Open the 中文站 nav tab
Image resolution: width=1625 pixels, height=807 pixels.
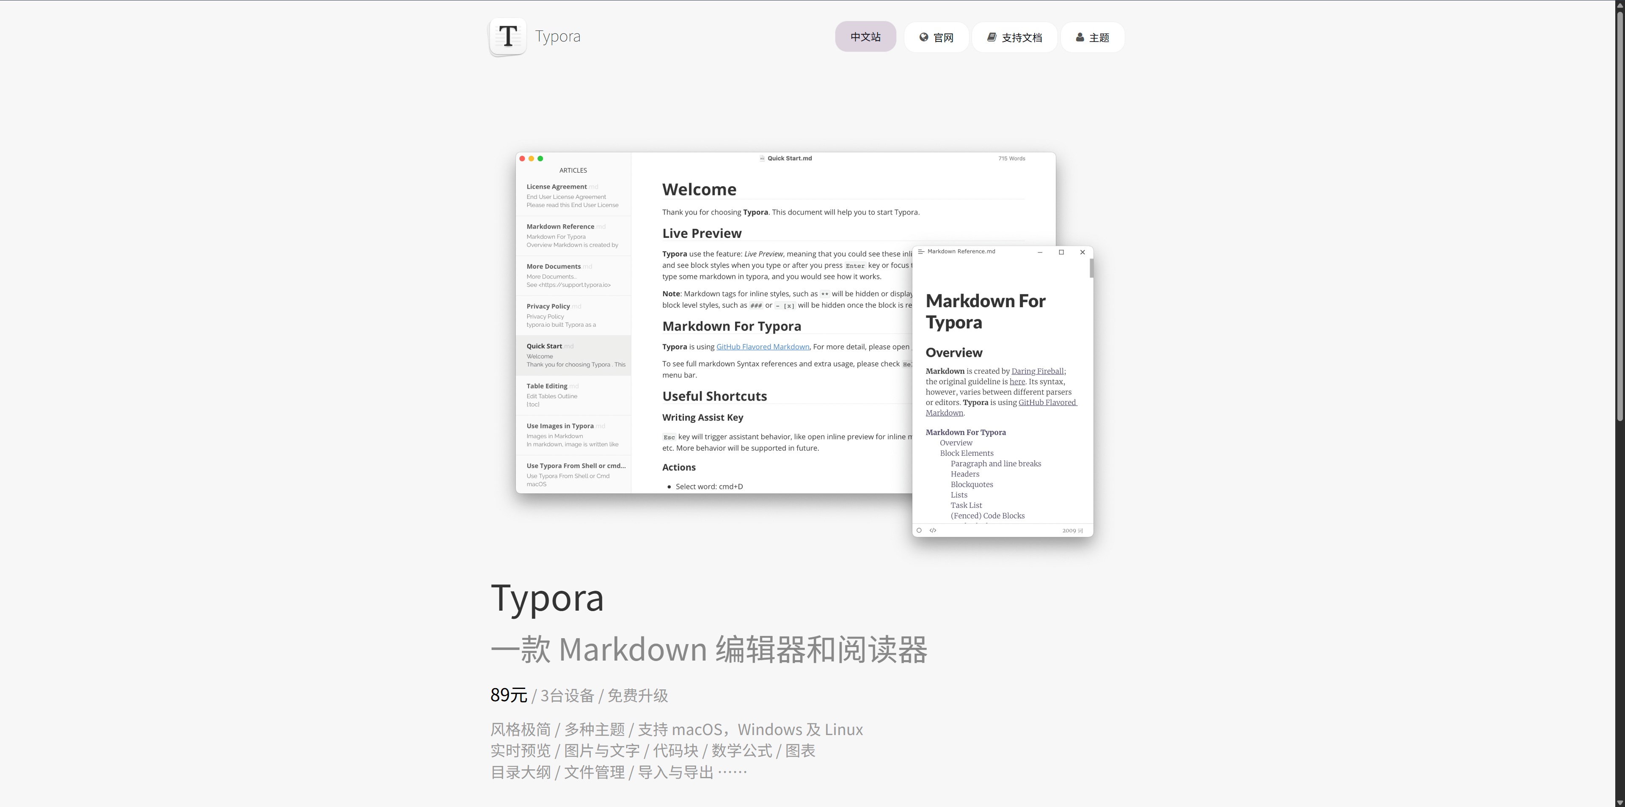(x=865, y=37)
